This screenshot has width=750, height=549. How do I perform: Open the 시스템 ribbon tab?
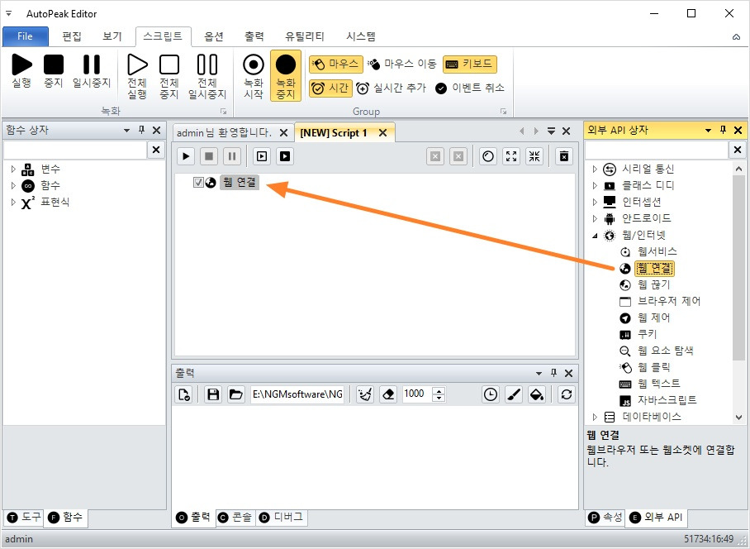tap(361, 36)
